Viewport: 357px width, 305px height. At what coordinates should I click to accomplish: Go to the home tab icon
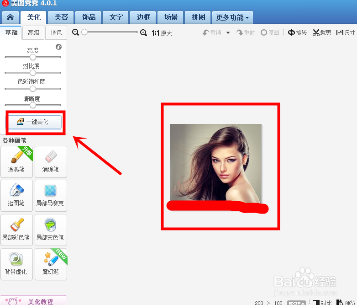(x=10, y=17)
